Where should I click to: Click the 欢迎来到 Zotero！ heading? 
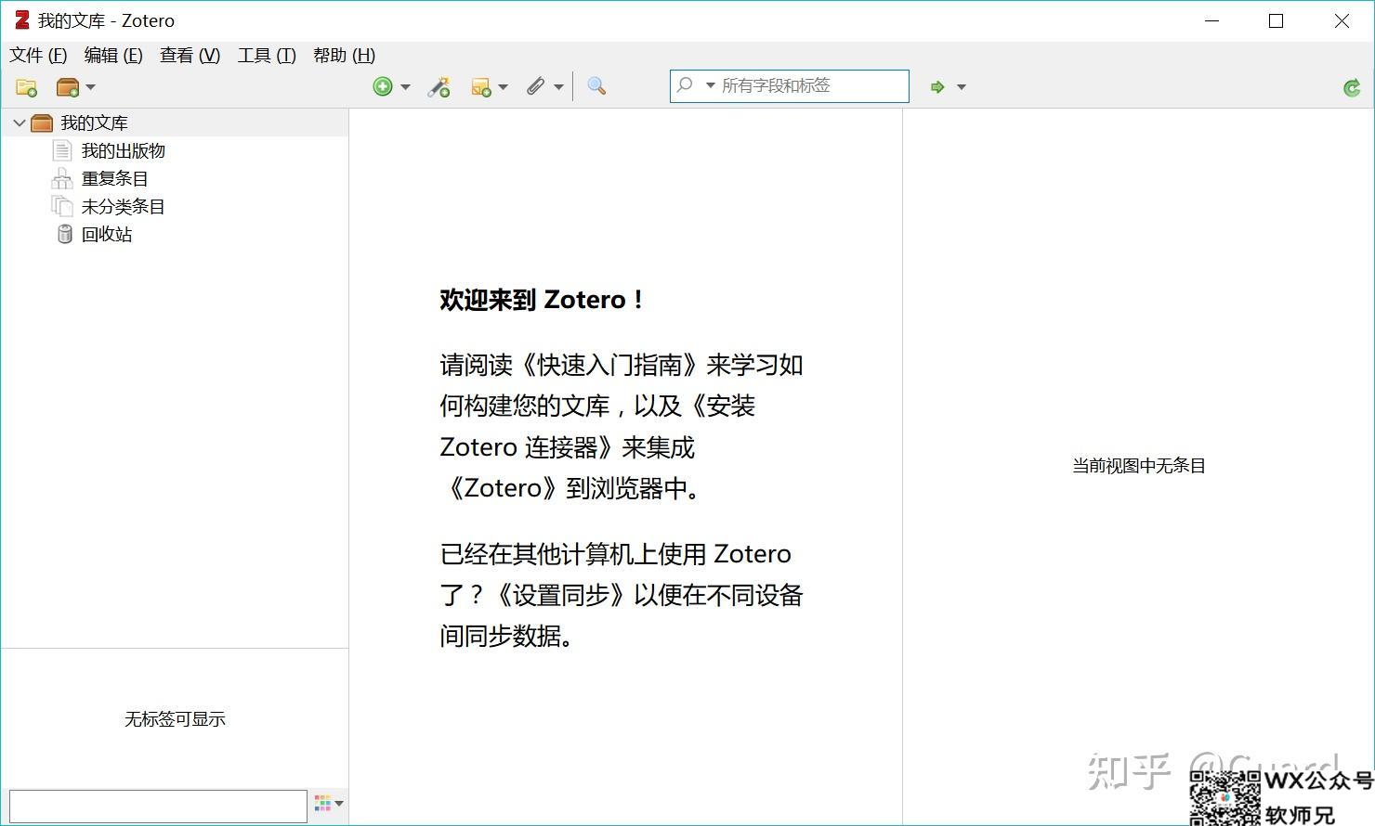pos(542,300)
